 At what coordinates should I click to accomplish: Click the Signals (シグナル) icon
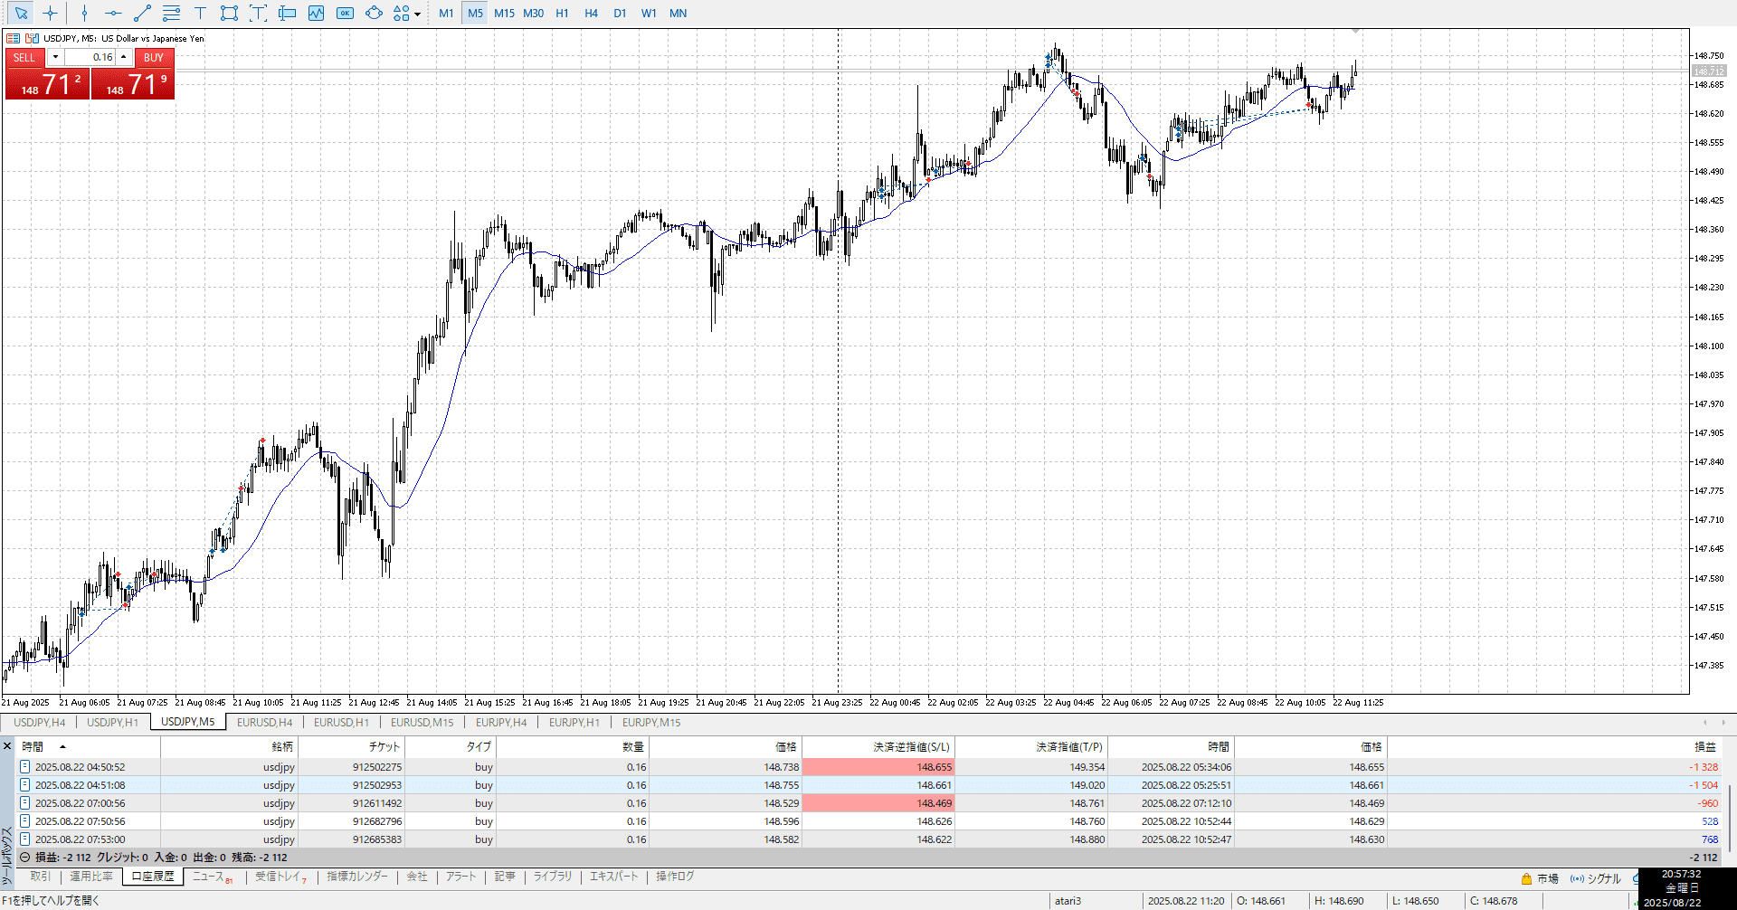[1577, 878]
